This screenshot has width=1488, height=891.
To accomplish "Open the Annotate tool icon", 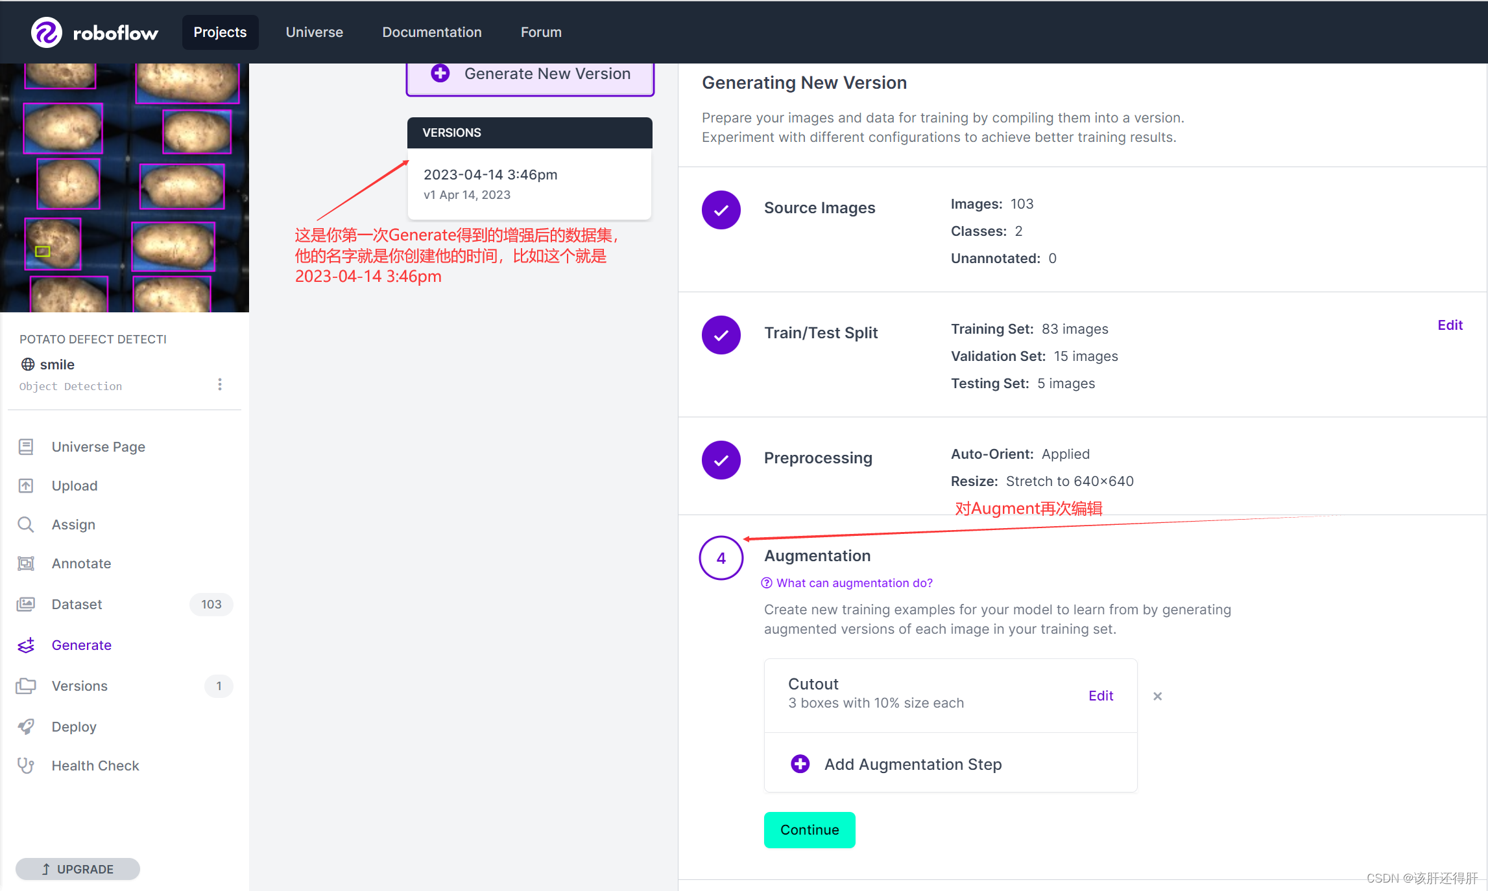I will (x=26, y=563).
